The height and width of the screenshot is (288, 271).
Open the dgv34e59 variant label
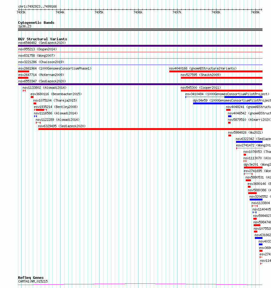(x=232, y=100)
